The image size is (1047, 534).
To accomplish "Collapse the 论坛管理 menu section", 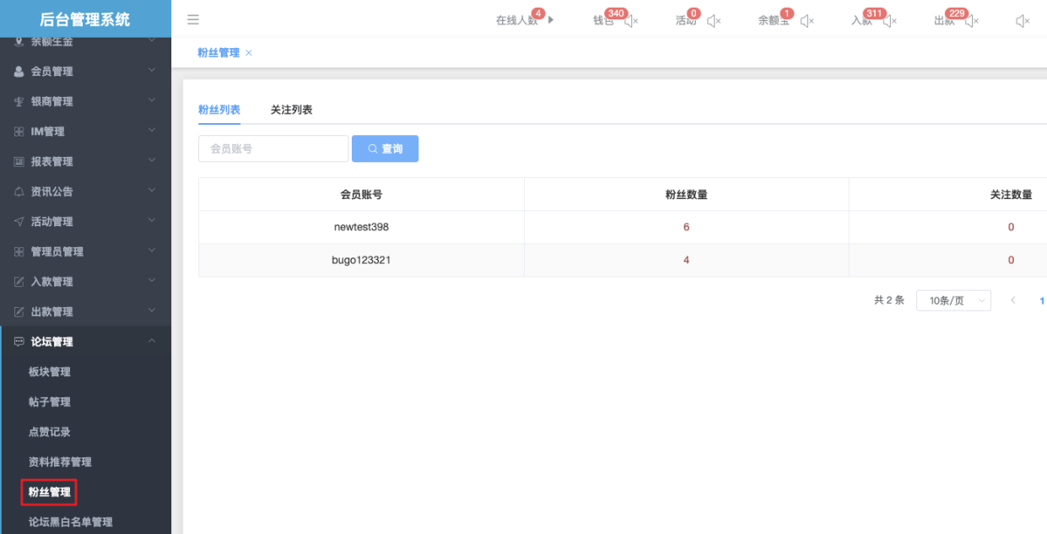I will [152, 342].
